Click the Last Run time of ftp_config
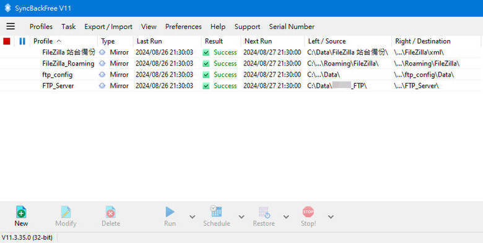Viewport: 483px width, 243px height. pyautogui.click(x=165, y=74)
